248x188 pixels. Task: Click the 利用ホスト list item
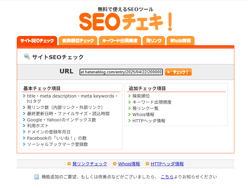[38, 126]
